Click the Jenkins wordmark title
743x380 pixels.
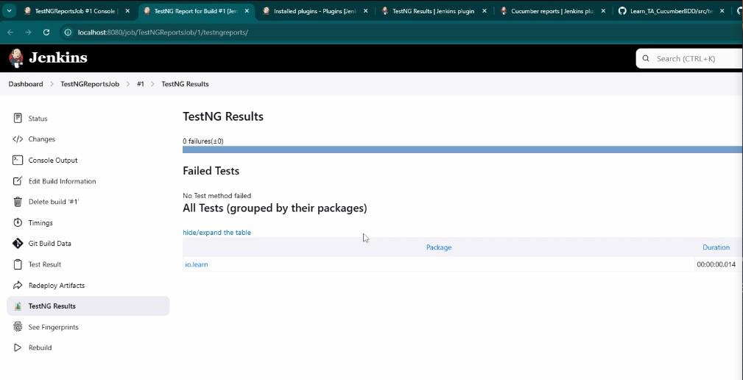point(58,57)
